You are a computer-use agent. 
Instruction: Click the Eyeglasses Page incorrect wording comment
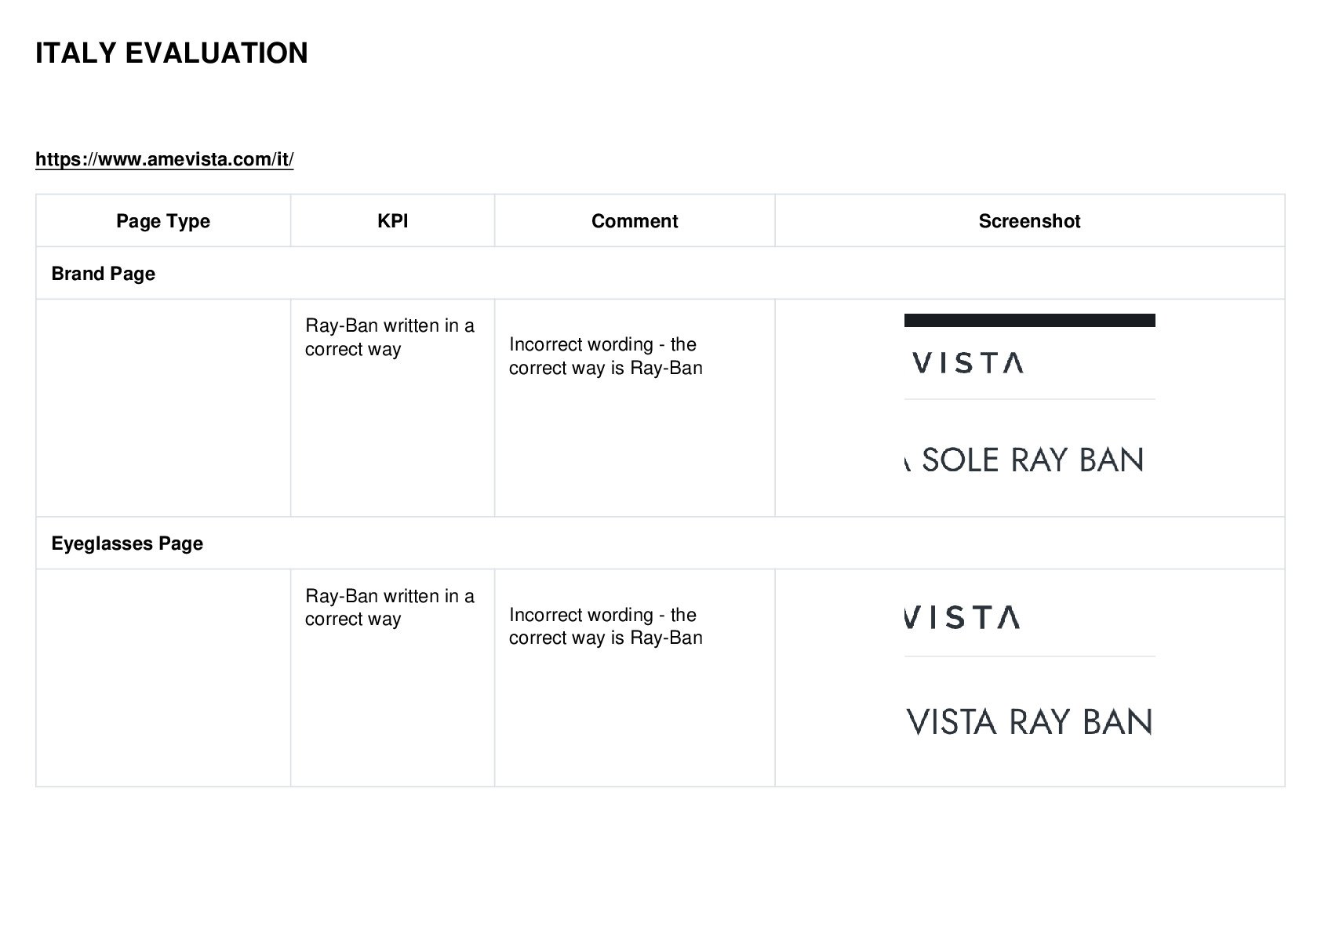tap(606, 626)
